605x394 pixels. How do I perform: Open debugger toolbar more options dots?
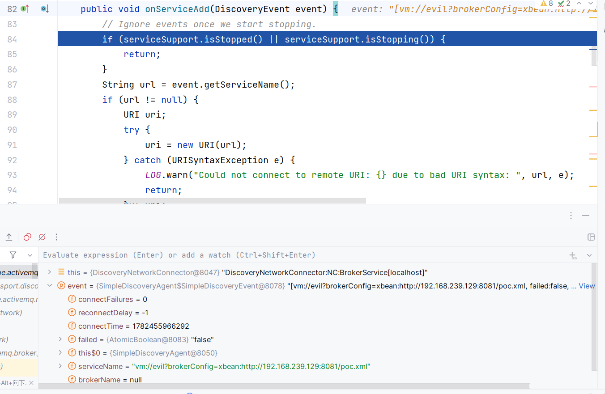point(56,237)
